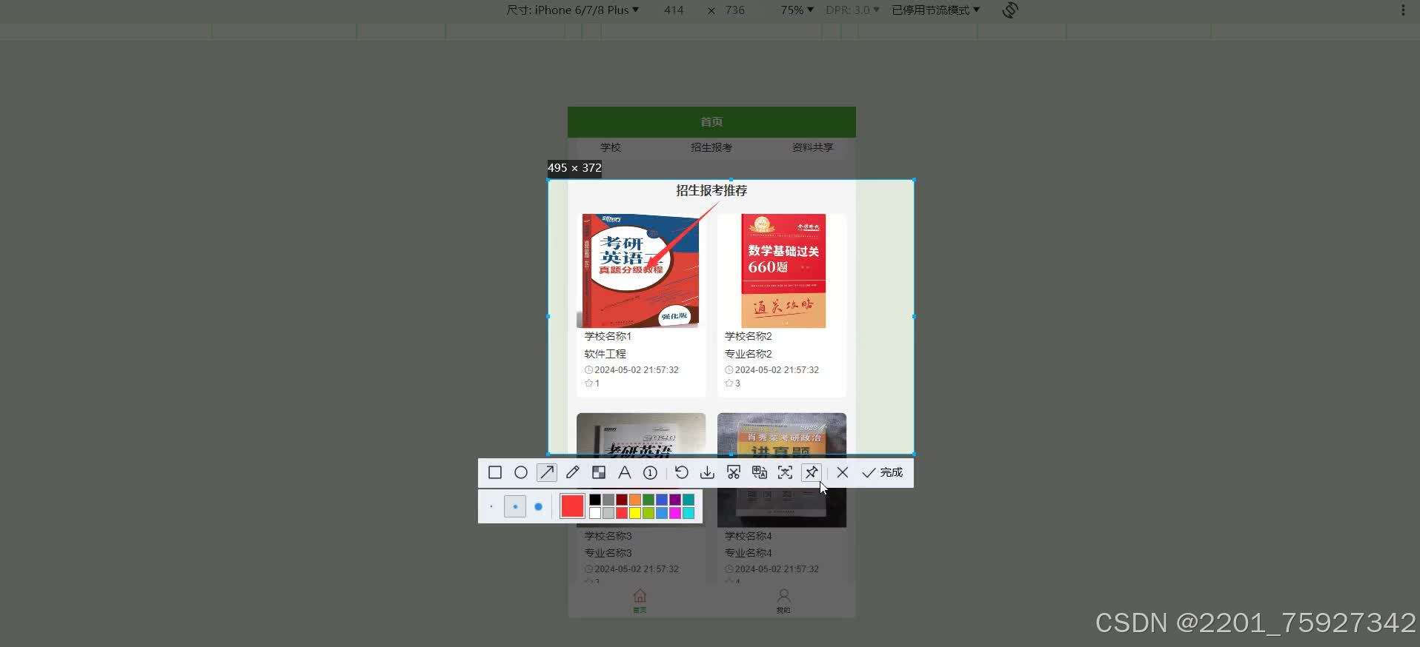Viewport: 1420px width, 647px height.
Task: Open the 数学基础过关660题 book thumbnail
Action: coord(783,271)
